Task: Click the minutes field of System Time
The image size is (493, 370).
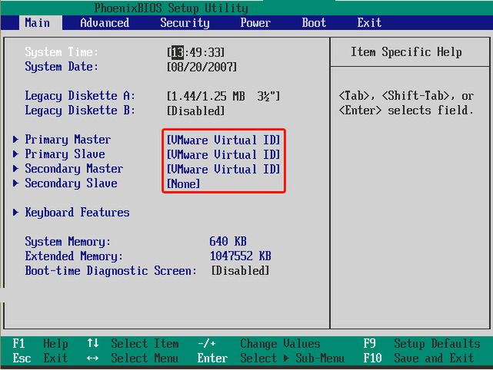Action: click(x=195, y=52)
